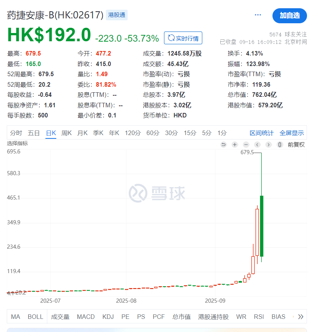
Task: Zoom out the K-line chart with minus icon
Action: click(246, 144)
